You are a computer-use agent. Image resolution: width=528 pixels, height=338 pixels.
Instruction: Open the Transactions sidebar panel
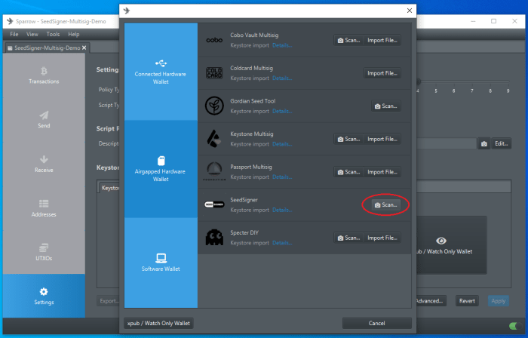tap(43, 75)
